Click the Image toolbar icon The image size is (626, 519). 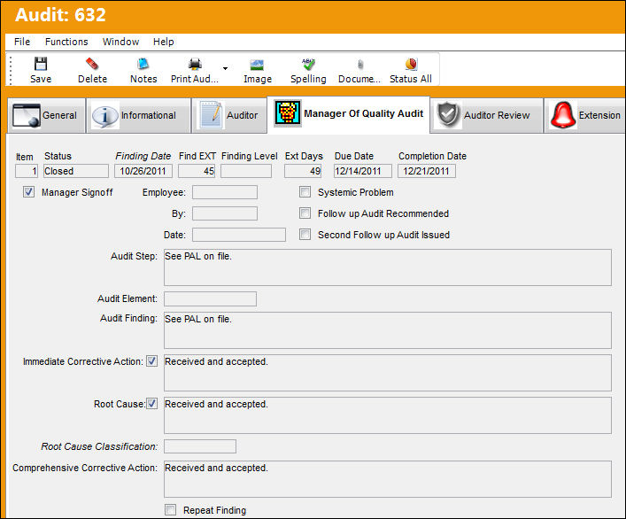click(257, 65)
